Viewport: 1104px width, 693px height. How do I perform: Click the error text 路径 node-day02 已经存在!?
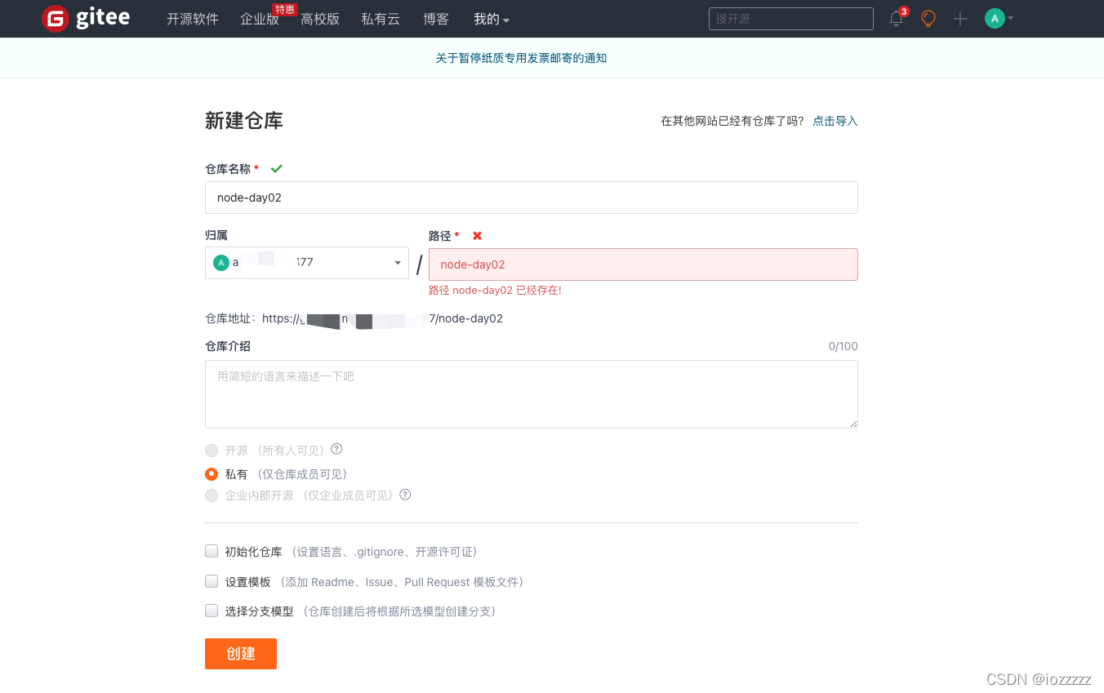click(x=495, y=291)
